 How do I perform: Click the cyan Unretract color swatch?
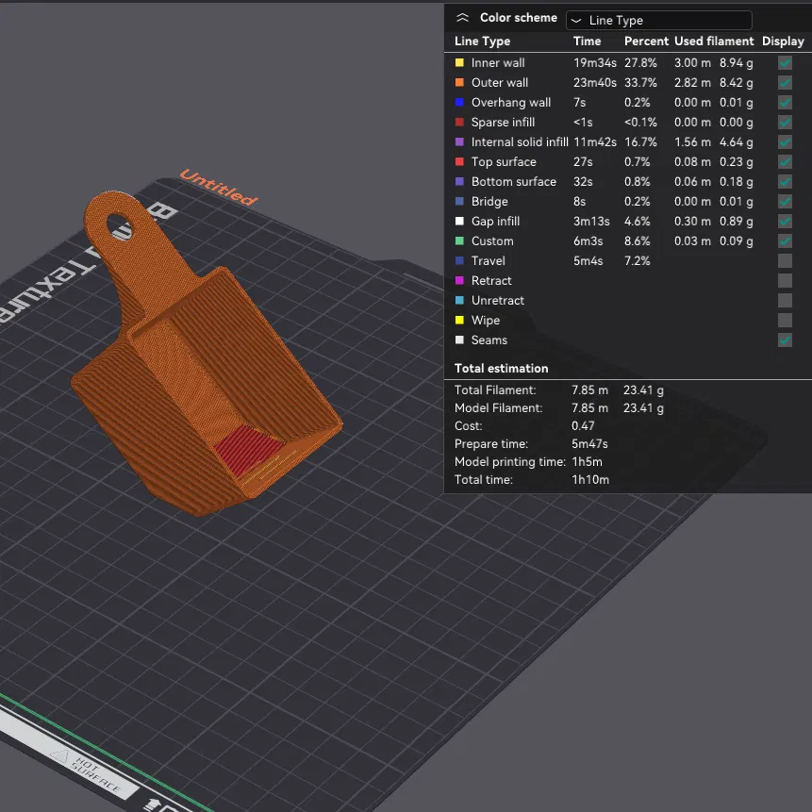(459, 300)
